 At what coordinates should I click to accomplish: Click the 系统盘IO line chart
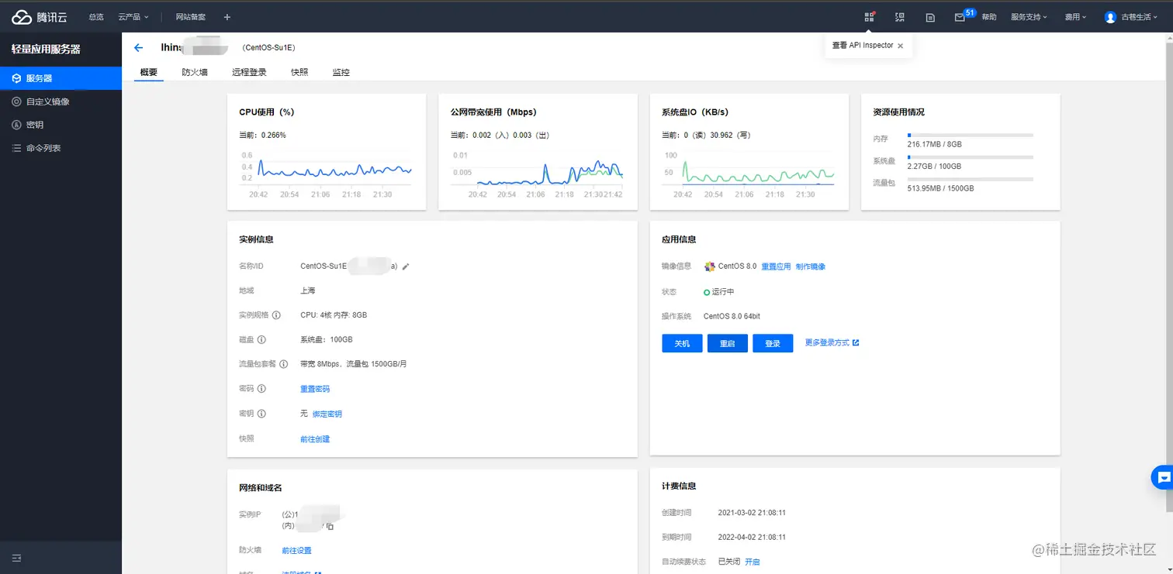[x=749, y=174]
